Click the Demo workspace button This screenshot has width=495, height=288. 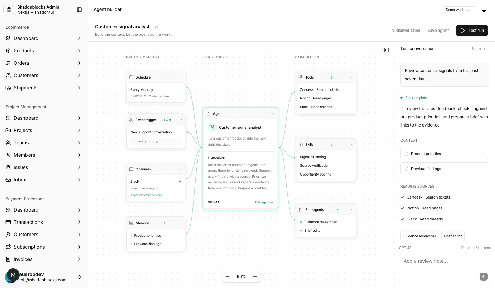tap(459, 10)
